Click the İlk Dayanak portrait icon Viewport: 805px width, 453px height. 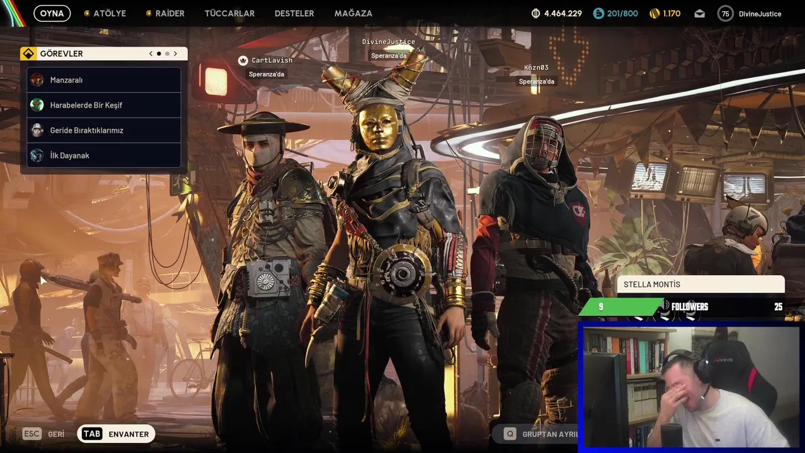coord(37,155)
